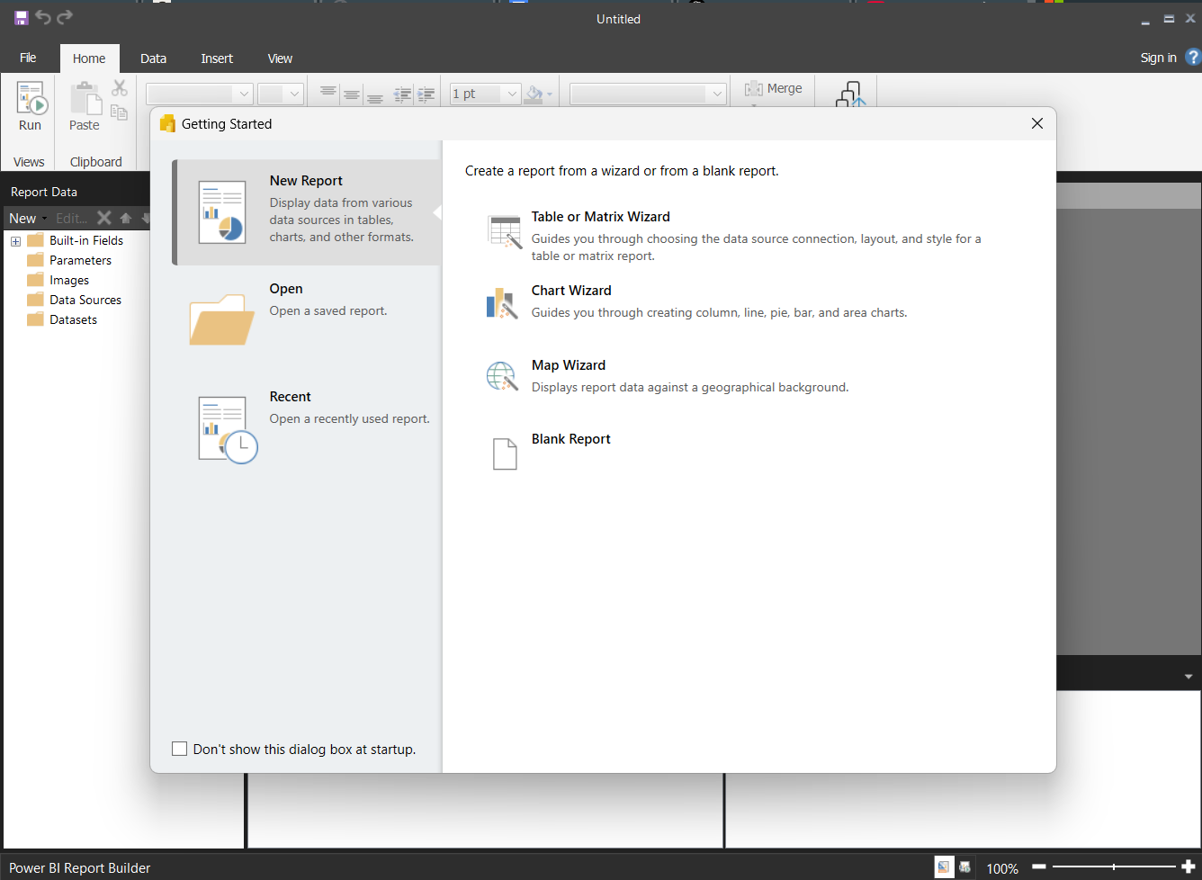Viewport: 1202px width, 880px height.
Task: Click the fill color paint bucket icon
Action: point(534,94)
